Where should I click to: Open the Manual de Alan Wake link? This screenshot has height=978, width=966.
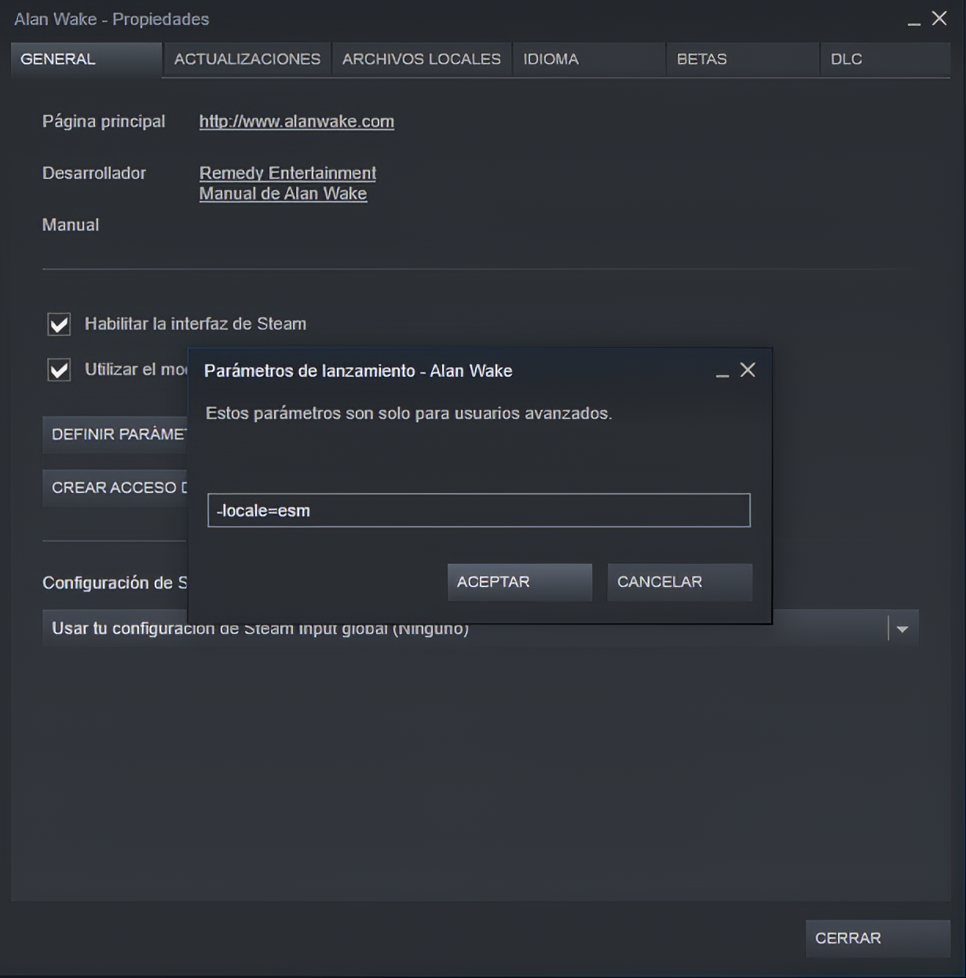point(283,194)
